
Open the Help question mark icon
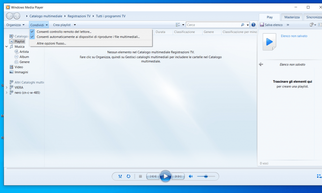(253, 25)
